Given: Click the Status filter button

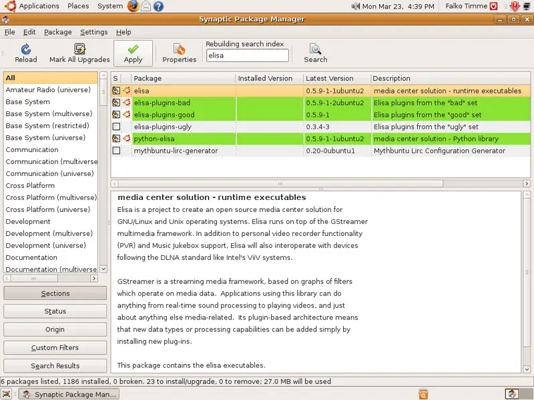Looking at the screenshot, I should tap(55, 311).
